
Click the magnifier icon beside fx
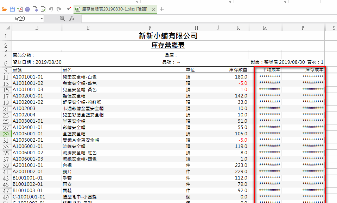pyautogui.click(x=62, y=19)
